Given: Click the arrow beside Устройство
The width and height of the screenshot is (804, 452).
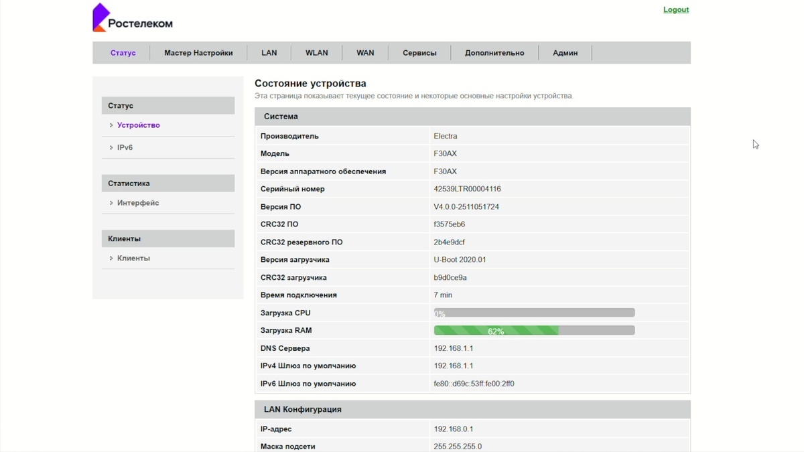Looking at the screenshot, I should pos(111,125).
